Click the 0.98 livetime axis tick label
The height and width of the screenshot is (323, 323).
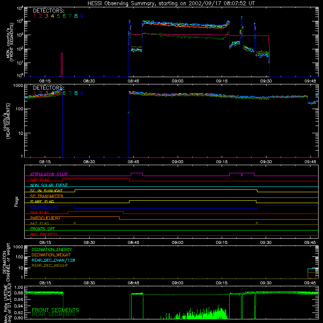tap(19, 293)
